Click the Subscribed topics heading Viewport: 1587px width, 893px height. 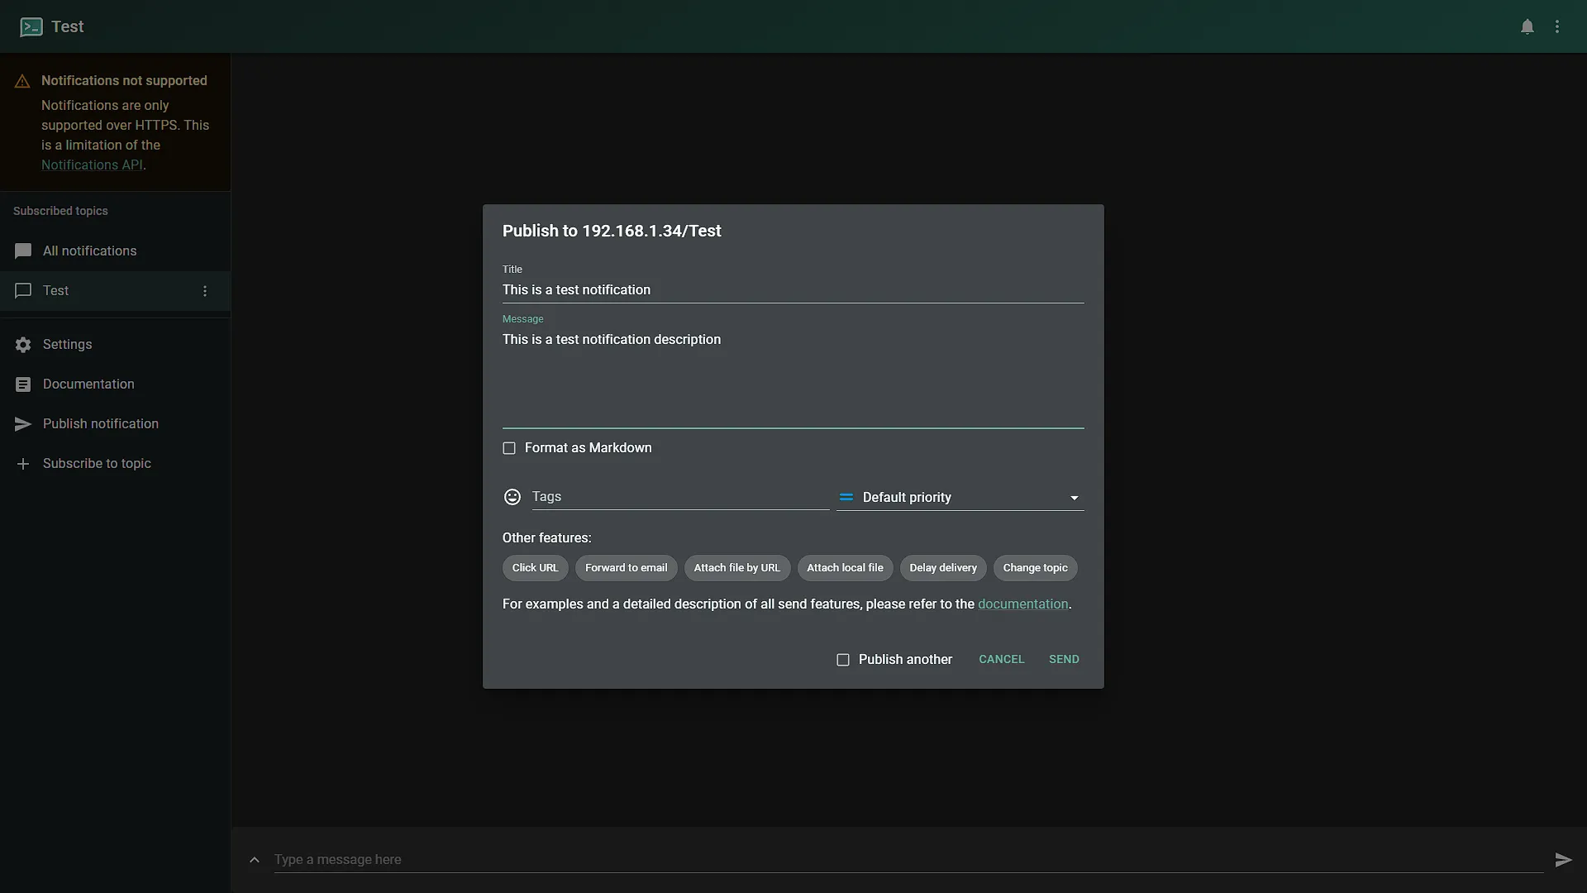pos(60,212)
